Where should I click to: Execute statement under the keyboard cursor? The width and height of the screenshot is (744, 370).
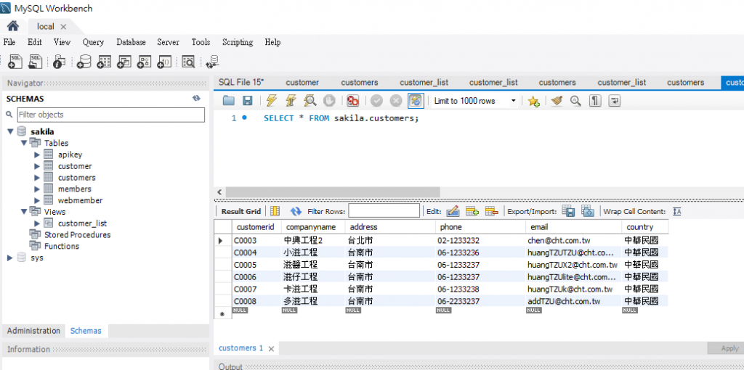(291, 100)
